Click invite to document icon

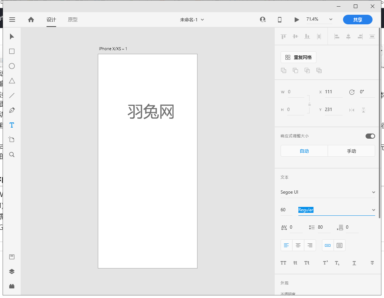click(263, 20)
